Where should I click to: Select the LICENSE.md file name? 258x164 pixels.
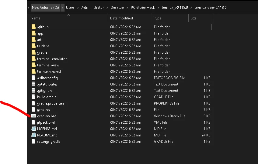(x=47, y=129)
